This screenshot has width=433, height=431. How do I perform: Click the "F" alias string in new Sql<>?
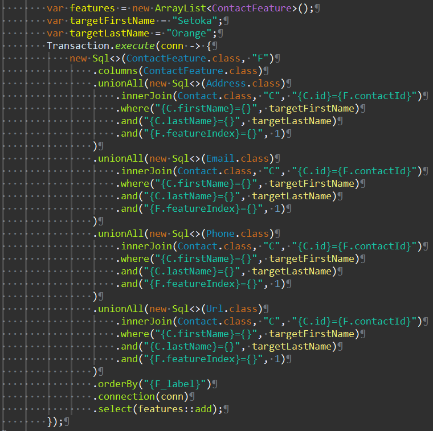[260, 59]
